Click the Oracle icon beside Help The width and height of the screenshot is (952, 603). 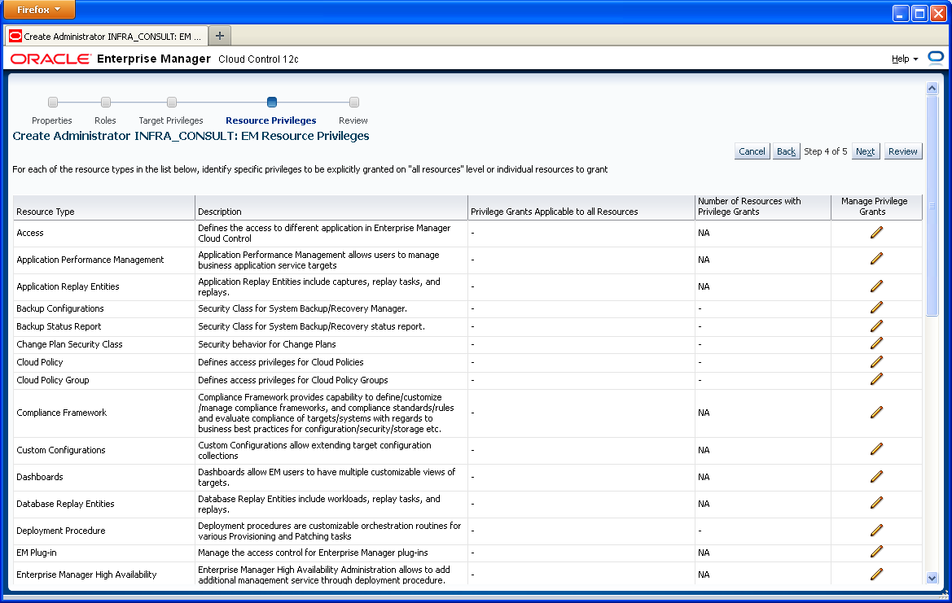936,59
